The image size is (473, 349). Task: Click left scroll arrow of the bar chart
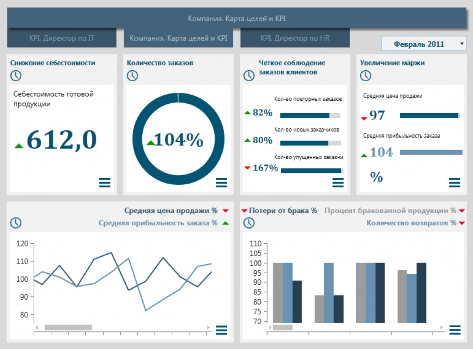270,327
